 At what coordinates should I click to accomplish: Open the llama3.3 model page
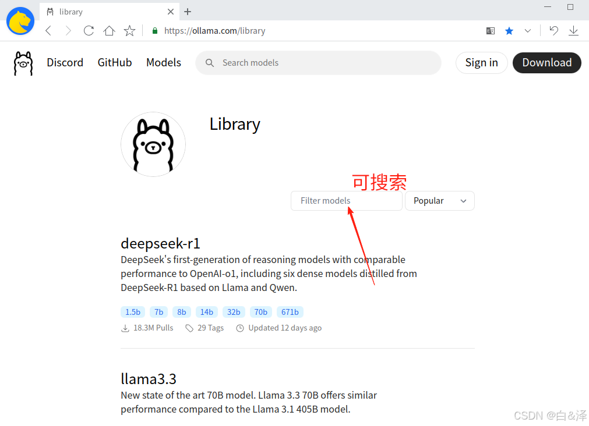(149, 379)
